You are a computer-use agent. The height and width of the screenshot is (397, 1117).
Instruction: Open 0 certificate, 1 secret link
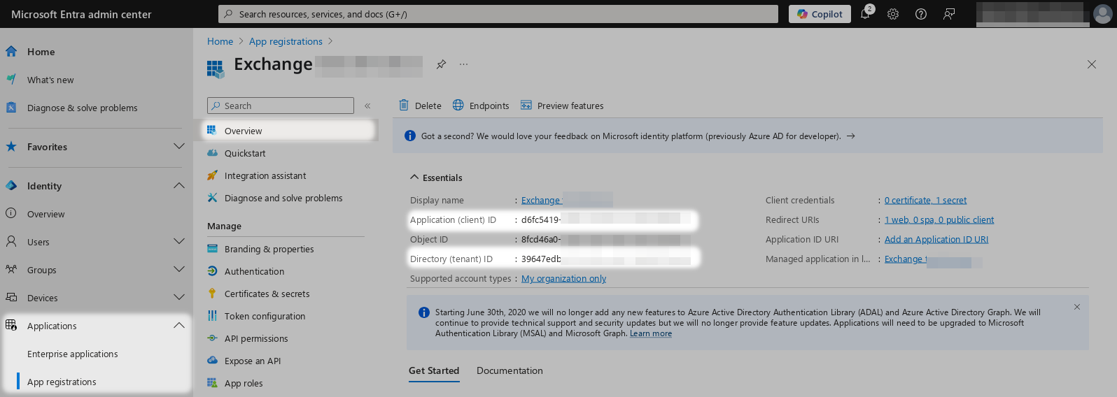pos(925,200)
